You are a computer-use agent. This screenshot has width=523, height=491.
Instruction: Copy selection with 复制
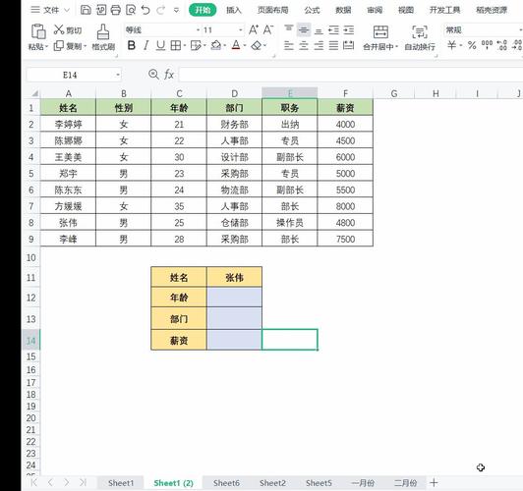pos(70,46)
